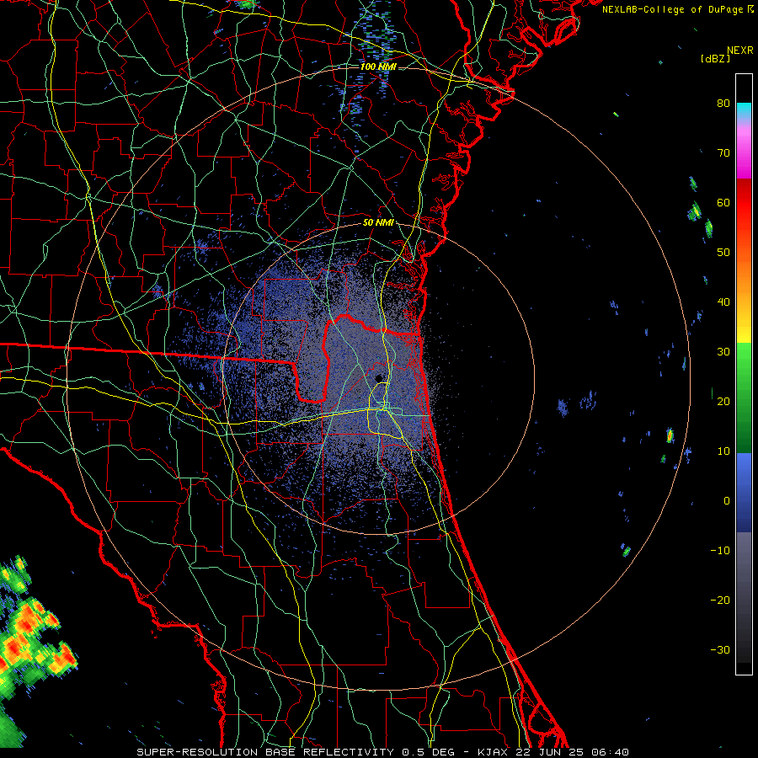The width and height of the screenshot is (758, 758).
Task: Click the -30 value on the dBZ scale
Action: tap(720, 650)
